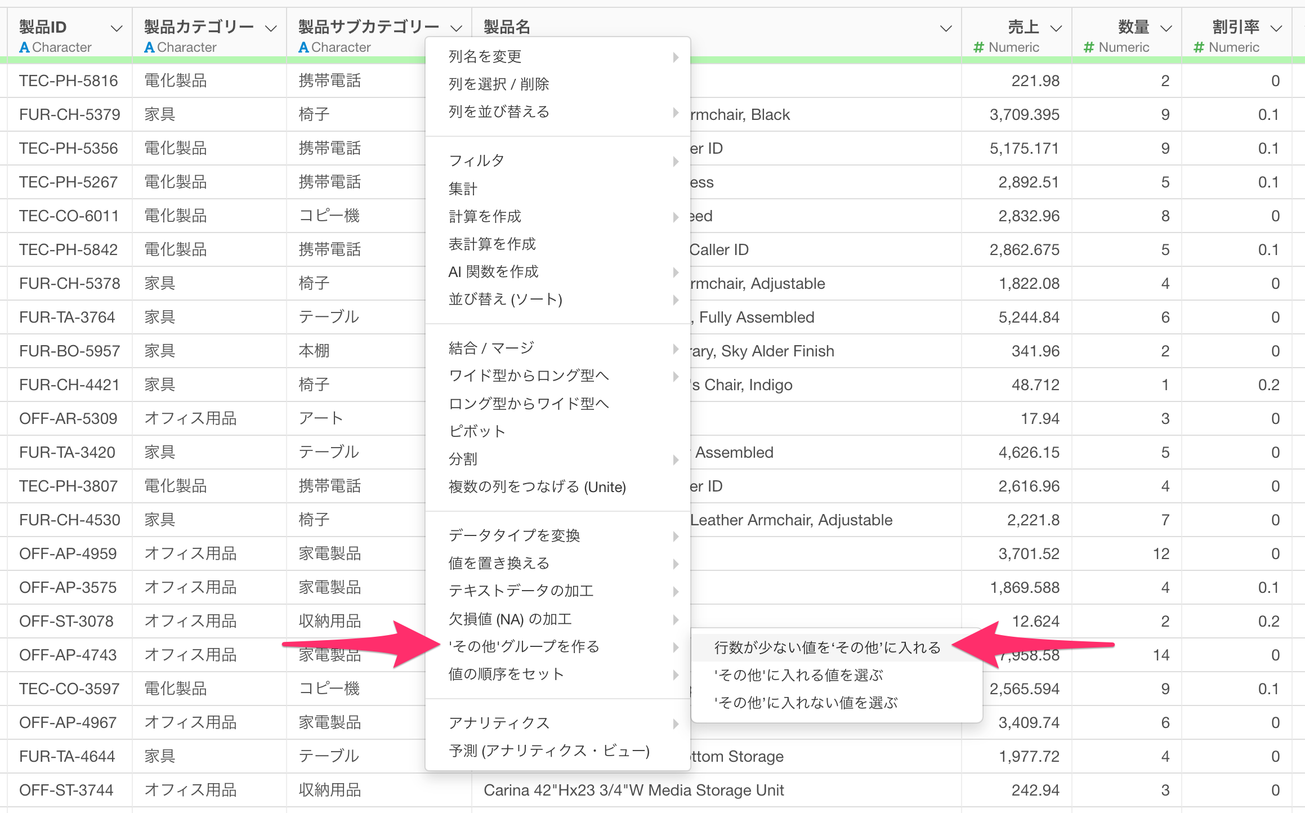Click the Numeric type icon under 数量
The image size is (1305, 813).
(x=1089, y=48)
